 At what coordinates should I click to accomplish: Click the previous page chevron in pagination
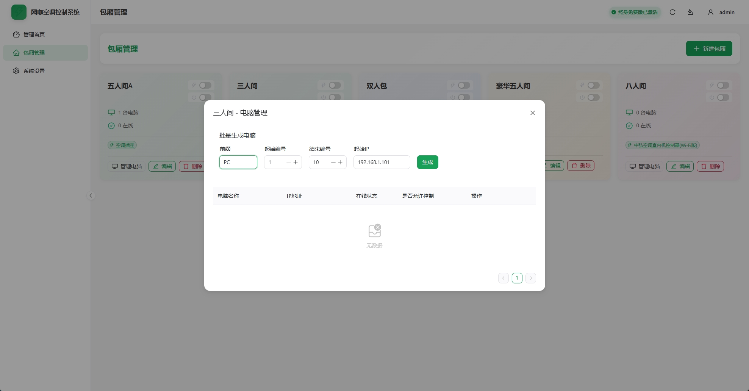(x=503, y=278)
